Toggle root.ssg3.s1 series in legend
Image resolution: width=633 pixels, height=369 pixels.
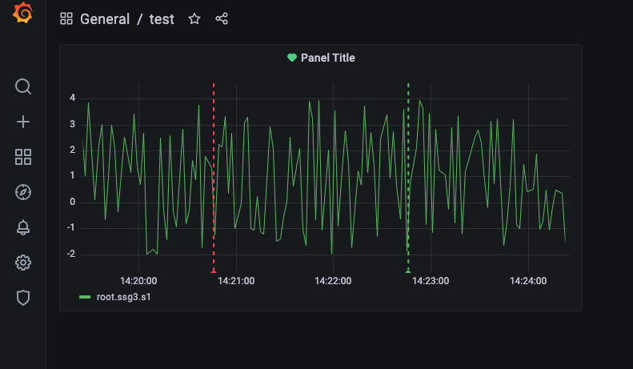123,297
